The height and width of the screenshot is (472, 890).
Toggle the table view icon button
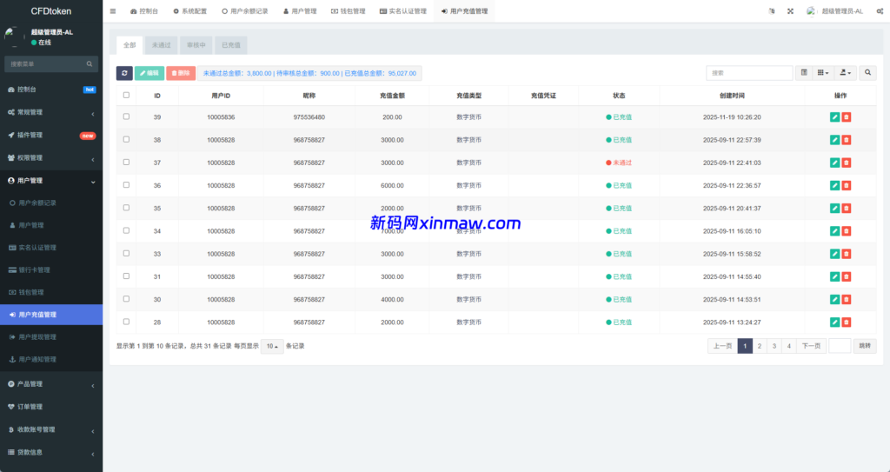pos(804,73)
